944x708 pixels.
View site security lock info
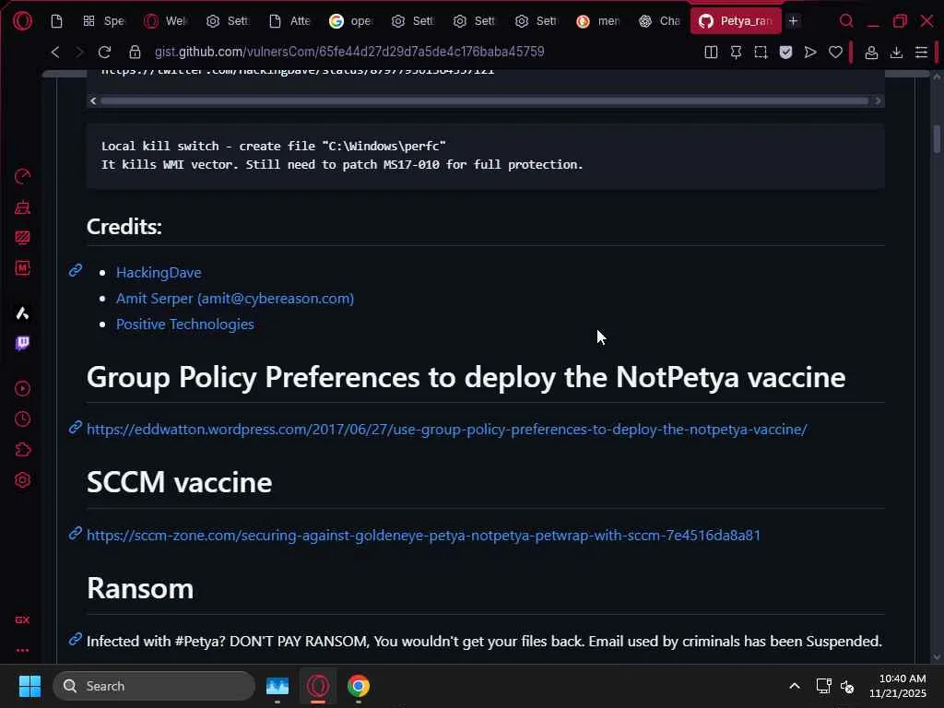(135, 52)
